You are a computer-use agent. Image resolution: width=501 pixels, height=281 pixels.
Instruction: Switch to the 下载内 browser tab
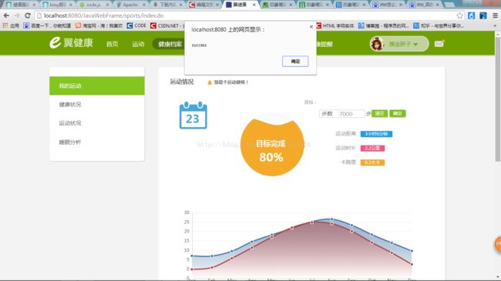click(167, 5)
